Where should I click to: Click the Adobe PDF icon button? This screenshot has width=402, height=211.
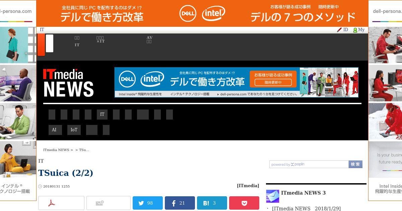61,203
